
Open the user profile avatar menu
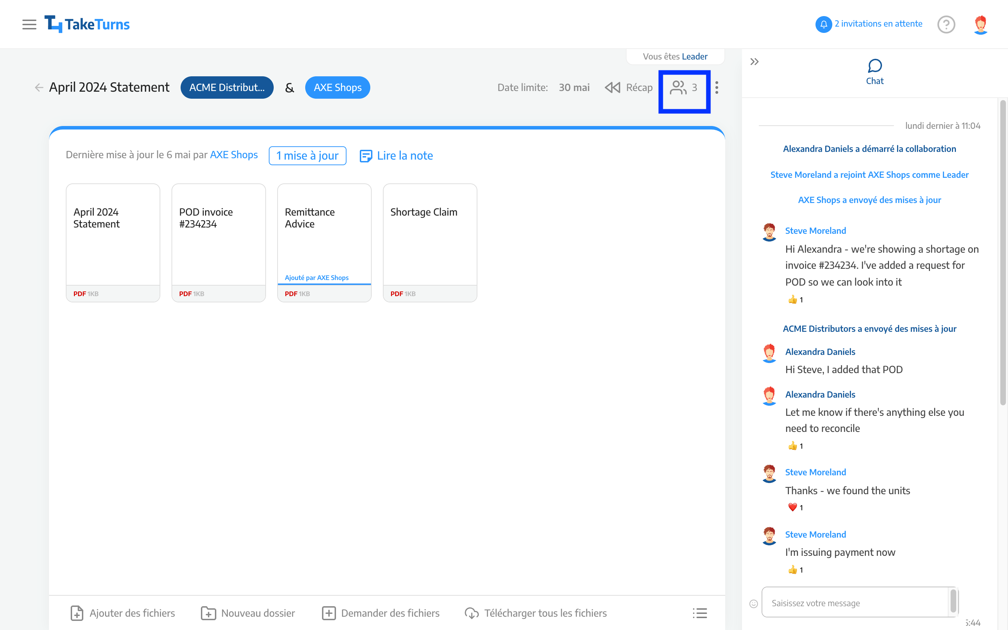click(980, 24)
